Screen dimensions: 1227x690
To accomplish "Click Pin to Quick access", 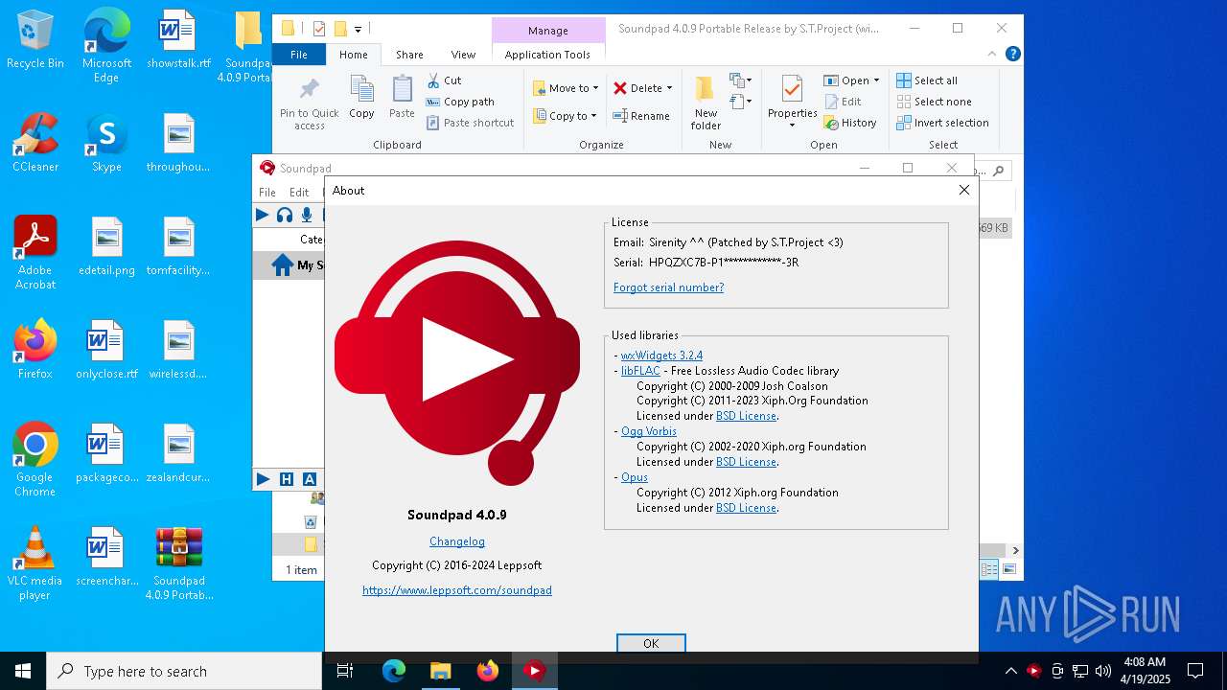I will click(310, 103).
